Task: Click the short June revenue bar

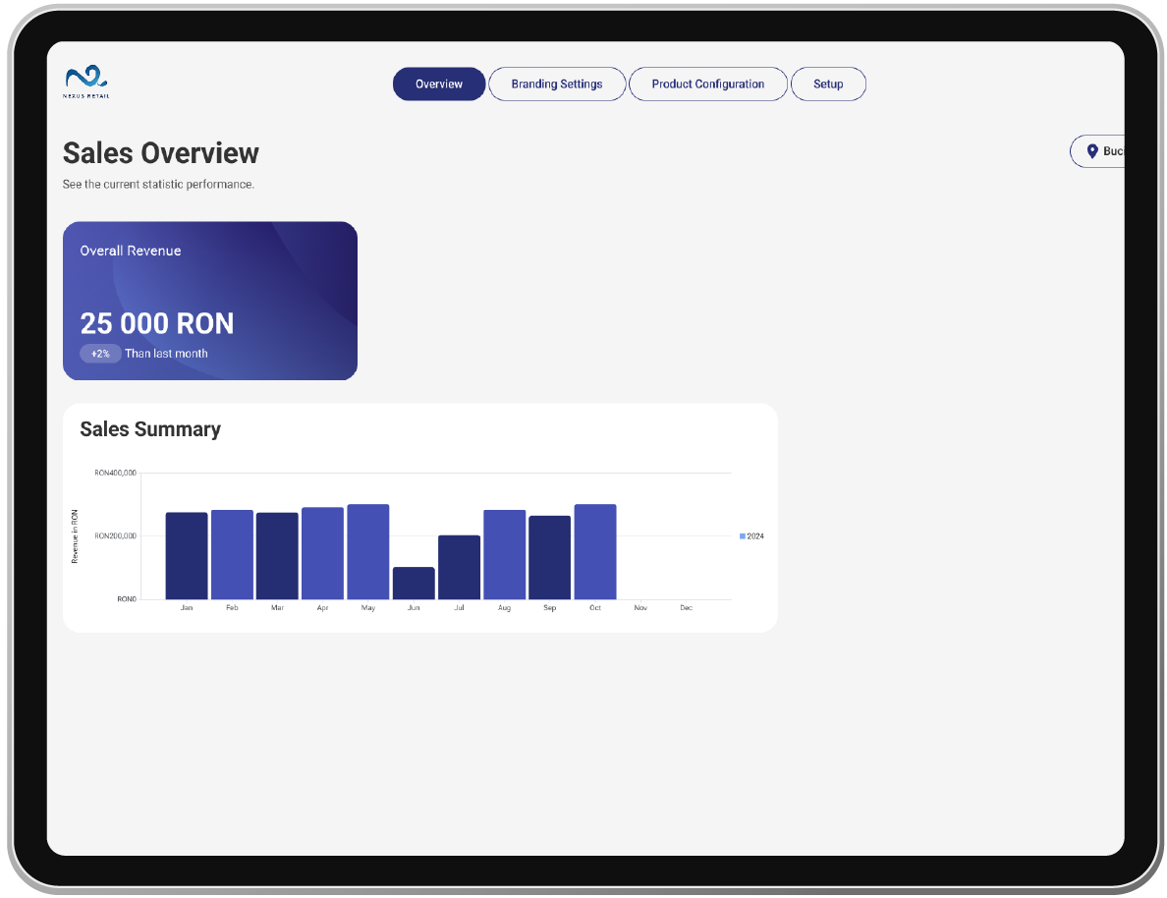Action: point(414,584)
